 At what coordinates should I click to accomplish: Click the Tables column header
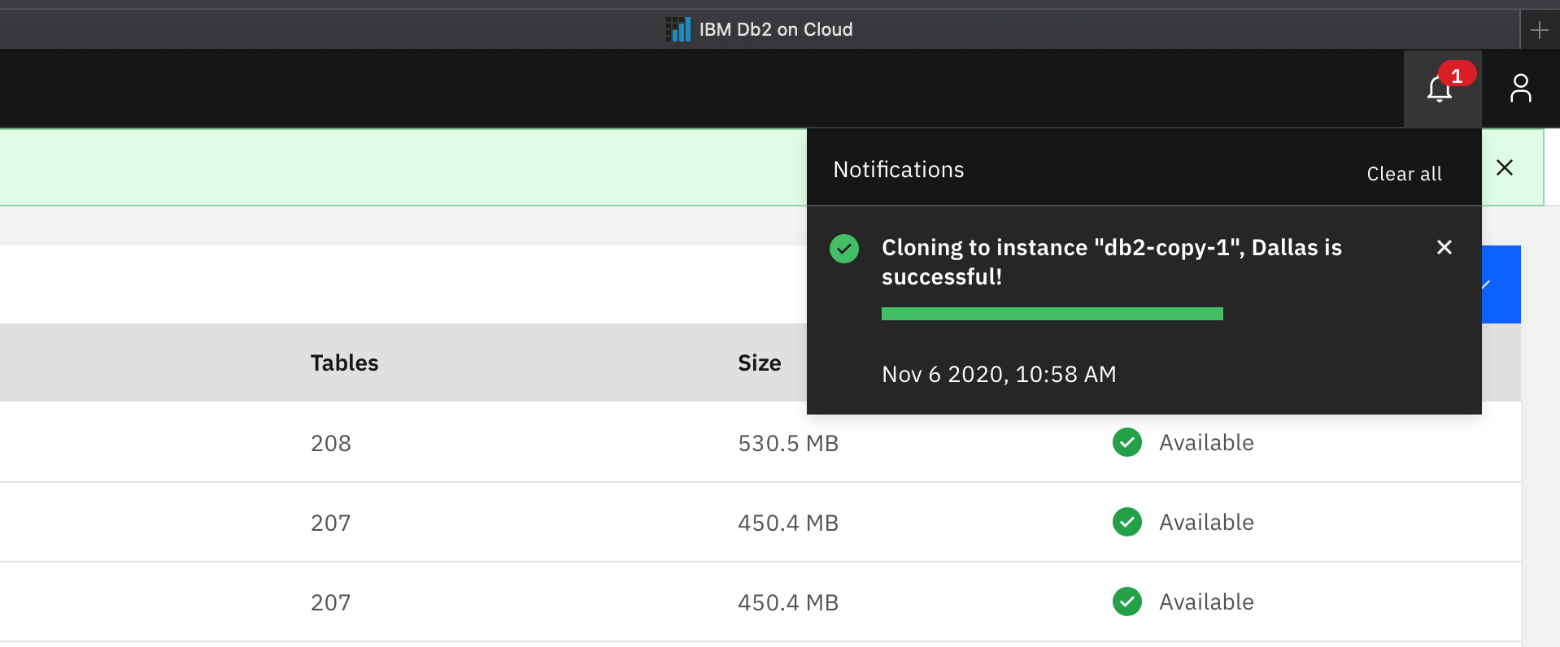(344, 363)
